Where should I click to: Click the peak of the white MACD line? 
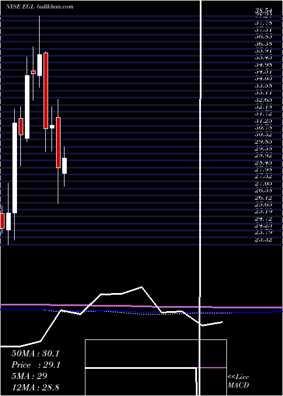pyautogui.click(x=141, y=287)
